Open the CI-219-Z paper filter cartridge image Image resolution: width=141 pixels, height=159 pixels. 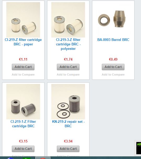[x=23, y=20]
